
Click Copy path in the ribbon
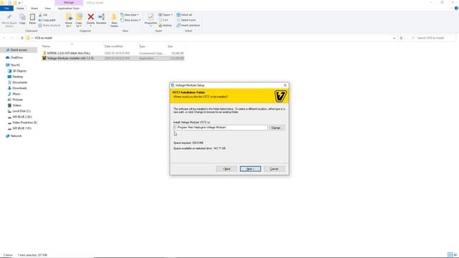pyautogui.click(x=47, y=20)
